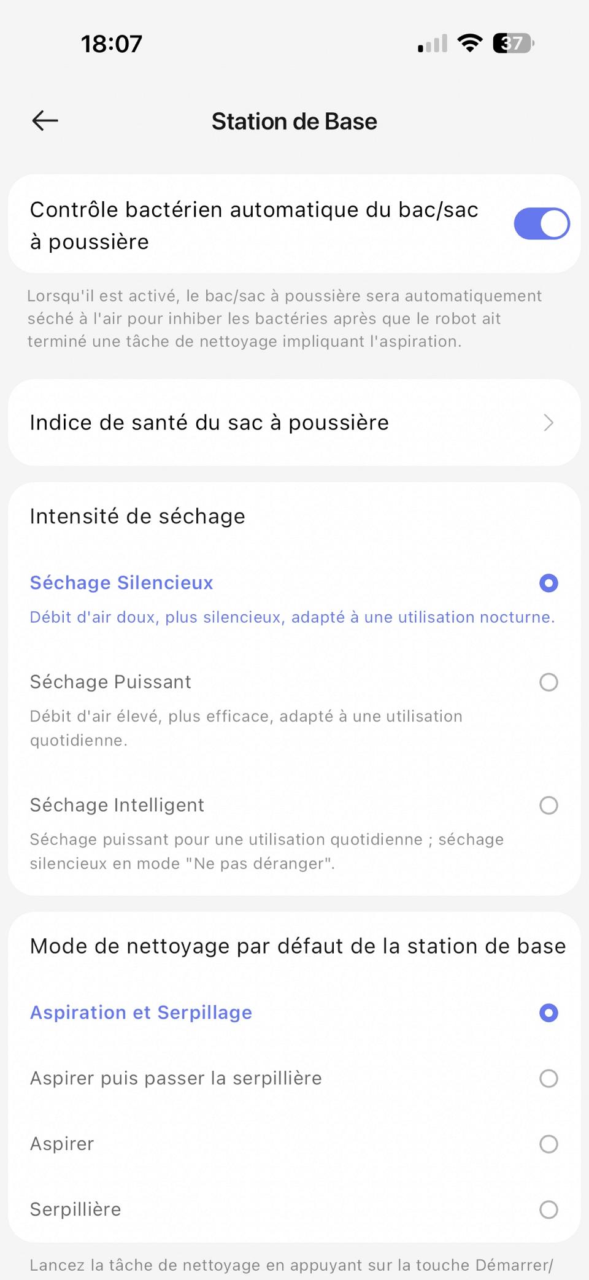Select the Aspirer radio button
Screen dimensions: 589x1280
click(549, 1144)
